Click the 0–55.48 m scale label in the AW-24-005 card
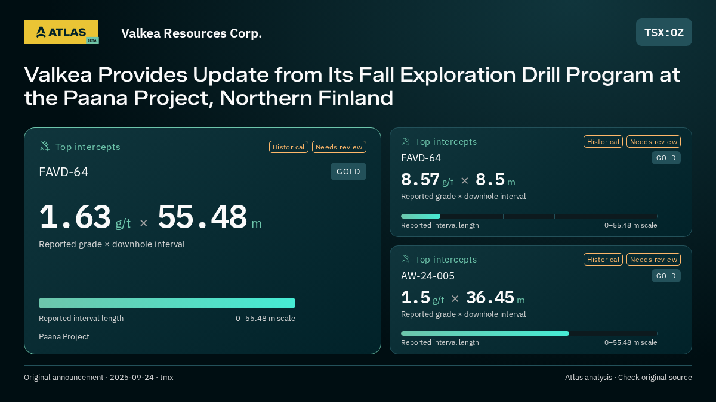 631,342
